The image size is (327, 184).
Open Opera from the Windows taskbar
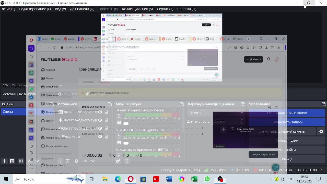(x=131, y=179)
